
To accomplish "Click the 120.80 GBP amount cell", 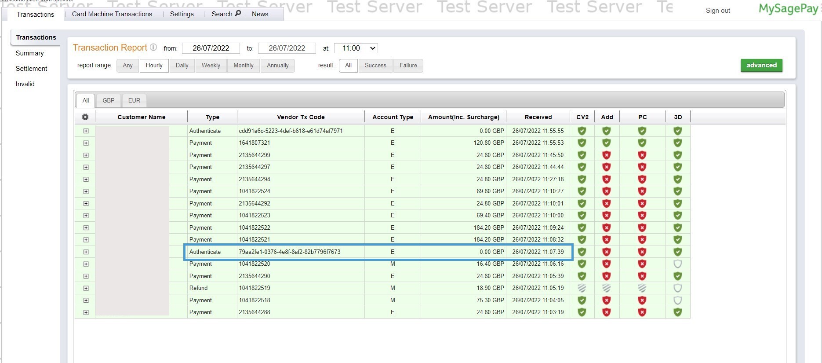I will [x=463, y=143].
